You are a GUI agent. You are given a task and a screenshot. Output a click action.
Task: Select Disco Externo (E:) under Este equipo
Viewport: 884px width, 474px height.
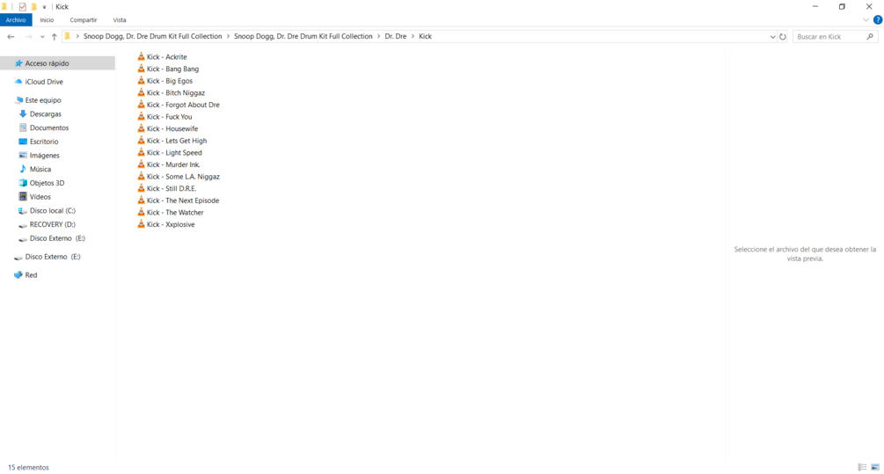tap(57, 238)
